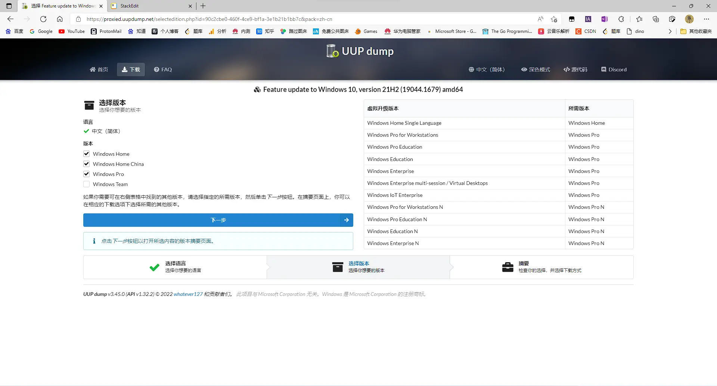Open ProtonMail bookmark
Image resolution: width=717 pixels, height=386 pixels.
(x=106, y=31)
